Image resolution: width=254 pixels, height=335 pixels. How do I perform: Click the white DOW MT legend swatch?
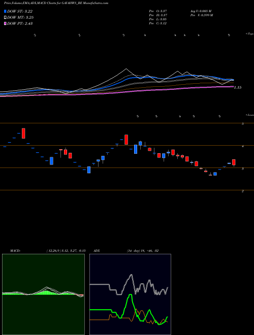6,18
